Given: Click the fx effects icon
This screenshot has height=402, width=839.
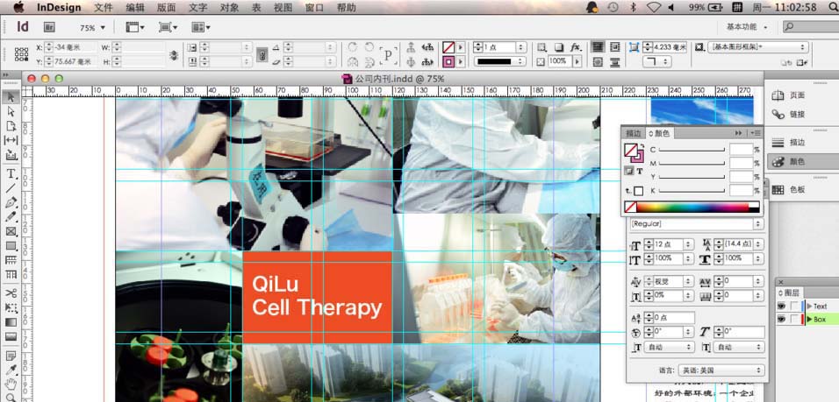Looking at the screenshot, I should 576,47.
